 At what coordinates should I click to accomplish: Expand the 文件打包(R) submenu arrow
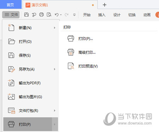click(x=54, y=110)
